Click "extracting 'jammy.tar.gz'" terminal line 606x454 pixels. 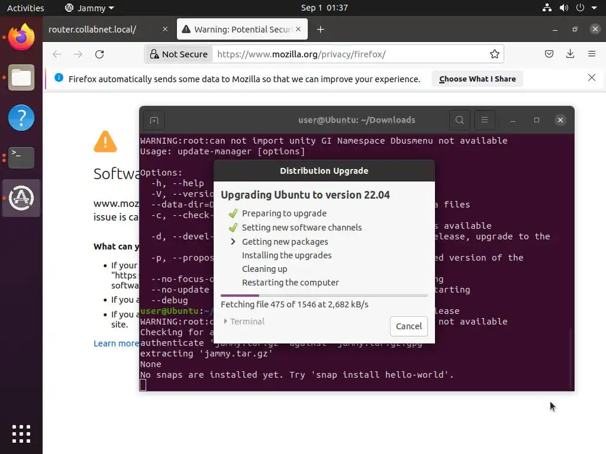[x=207, y=354]
